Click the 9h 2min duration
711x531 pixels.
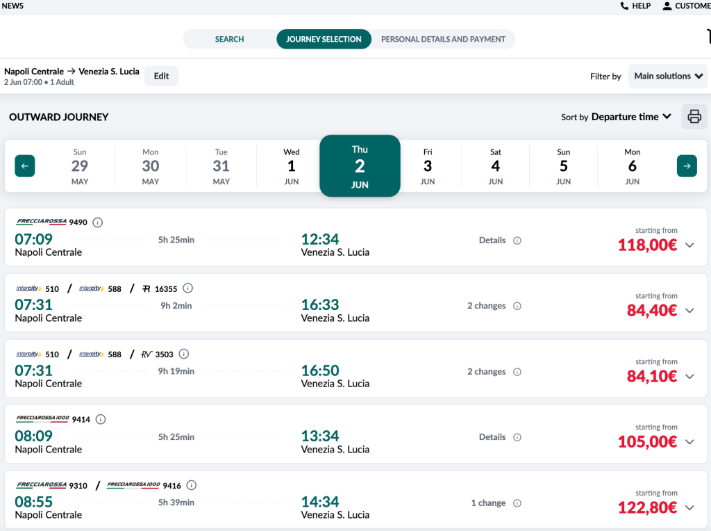tap(176, 306)
